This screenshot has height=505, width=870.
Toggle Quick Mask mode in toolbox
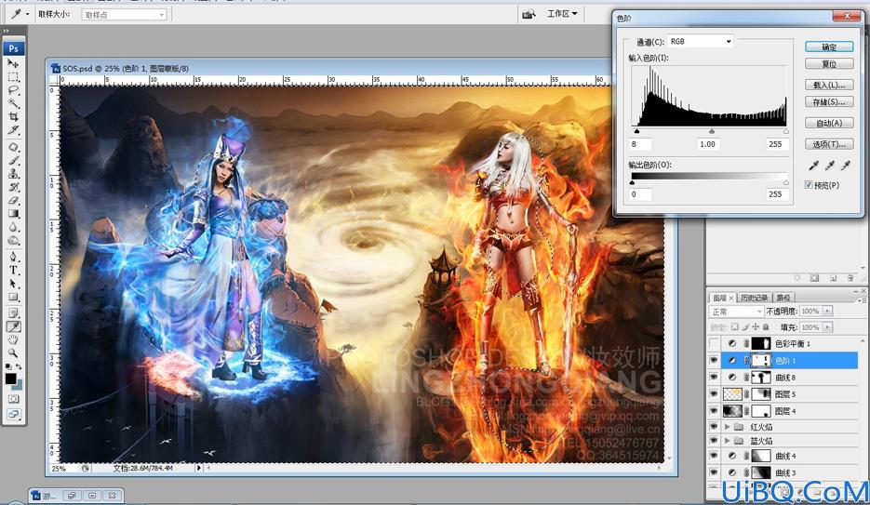[13, 399]
